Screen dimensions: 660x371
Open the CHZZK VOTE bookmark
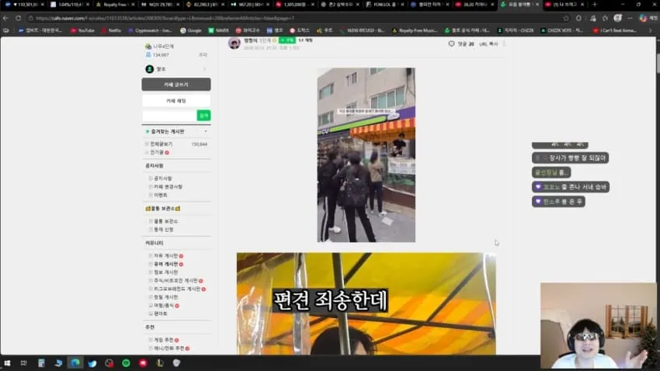click(564, 30)
